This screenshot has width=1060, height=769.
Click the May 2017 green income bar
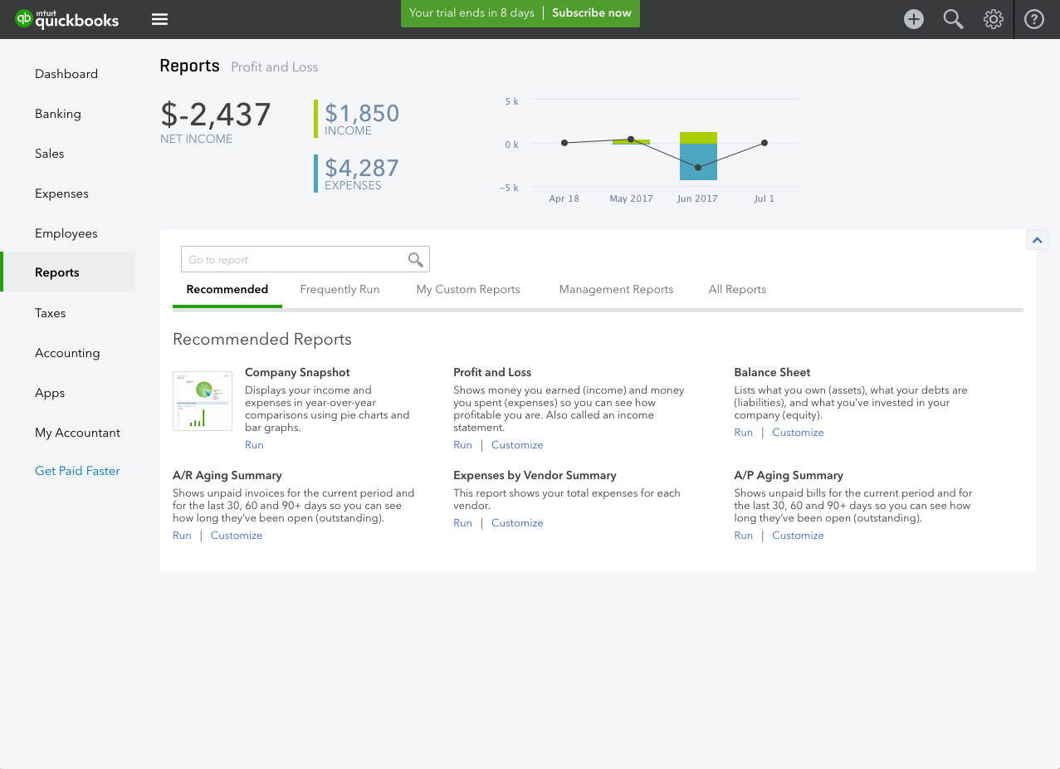click(631, 142)
